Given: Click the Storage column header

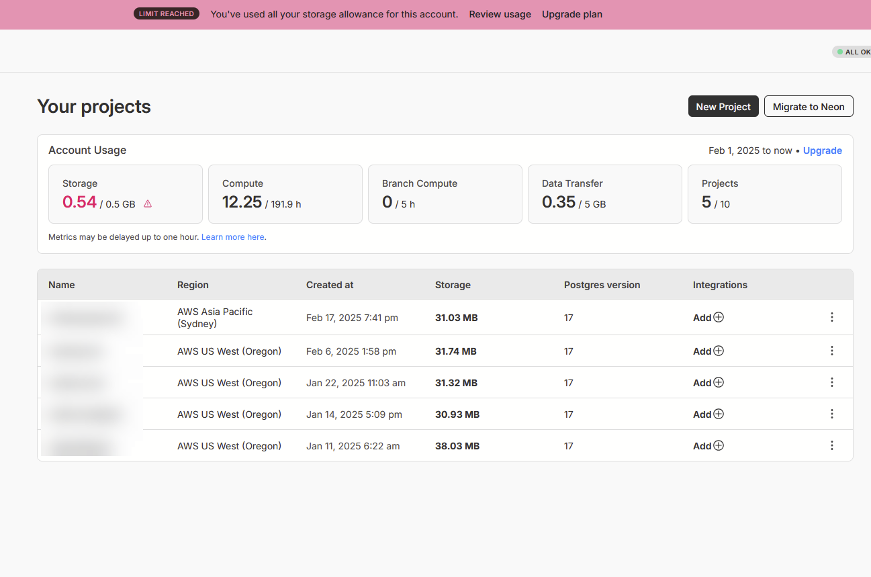Looking at the screenshot, I should (453, 285).
